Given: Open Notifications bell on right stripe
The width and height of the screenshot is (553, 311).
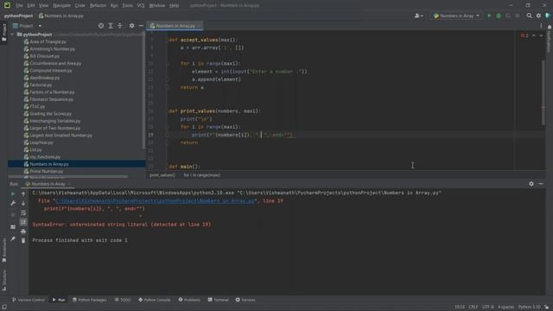Looking at the screenshot, I should [550, 27].
